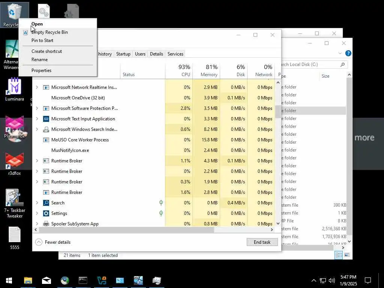Screen dimensions: 384x288
Task: Choose Open from the context menu
Action: [58, 24]
